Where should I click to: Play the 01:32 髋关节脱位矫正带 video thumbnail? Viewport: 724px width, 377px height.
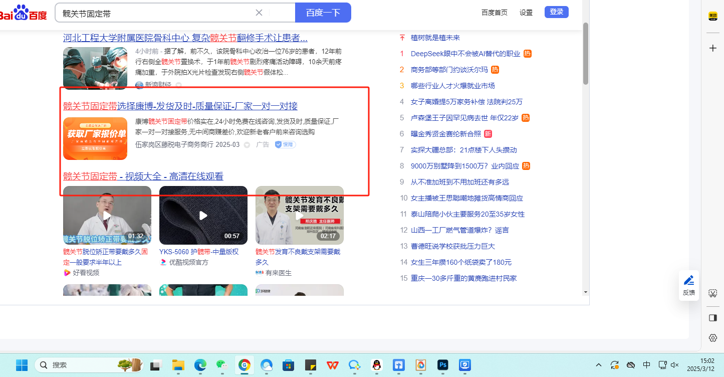(107, 215)
